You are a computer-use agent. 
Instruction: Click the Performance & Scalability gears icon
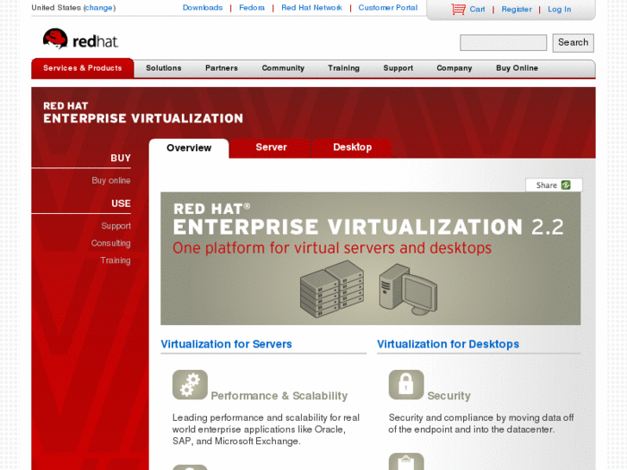190,385
